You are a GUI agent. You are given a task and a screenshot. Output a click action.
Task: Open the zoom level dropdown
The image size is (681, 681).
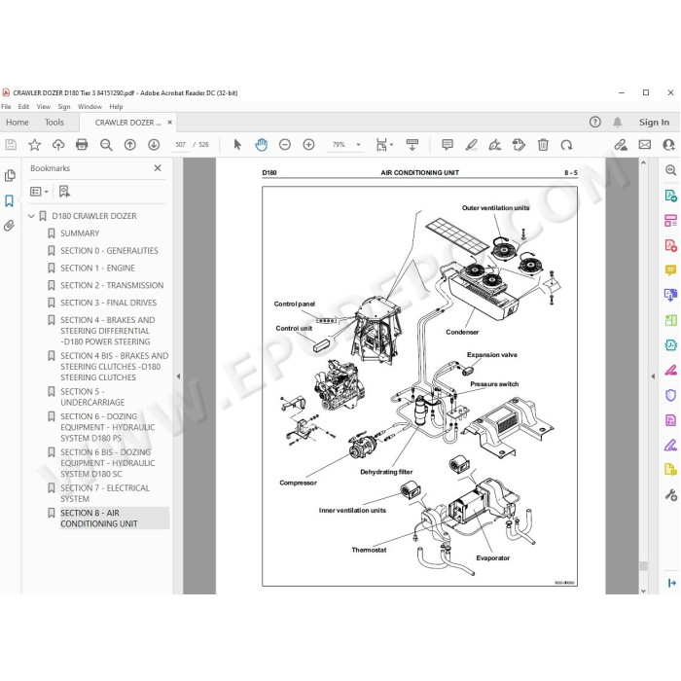pos(358,145)
